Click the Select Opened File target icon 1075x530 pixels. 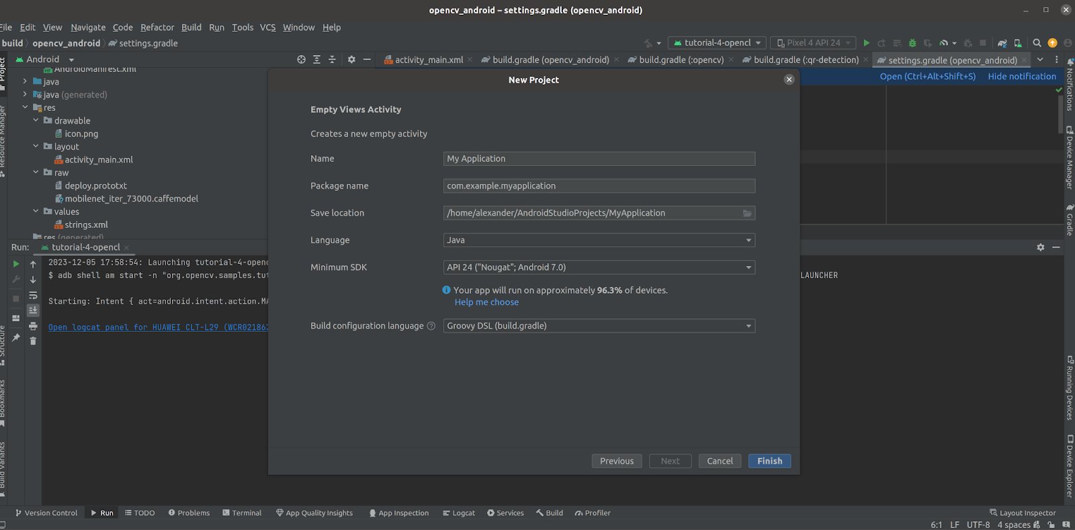[x=301, y=60]
